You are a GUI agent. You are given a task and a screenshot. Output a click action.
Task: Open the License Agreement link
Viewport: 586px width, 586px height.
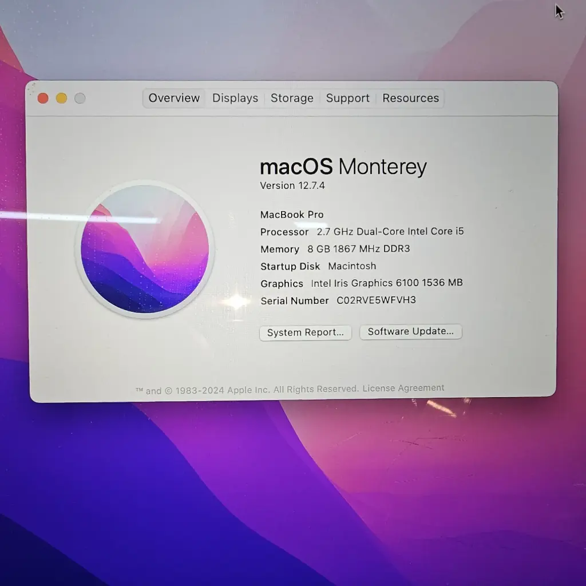coord(403,388)
